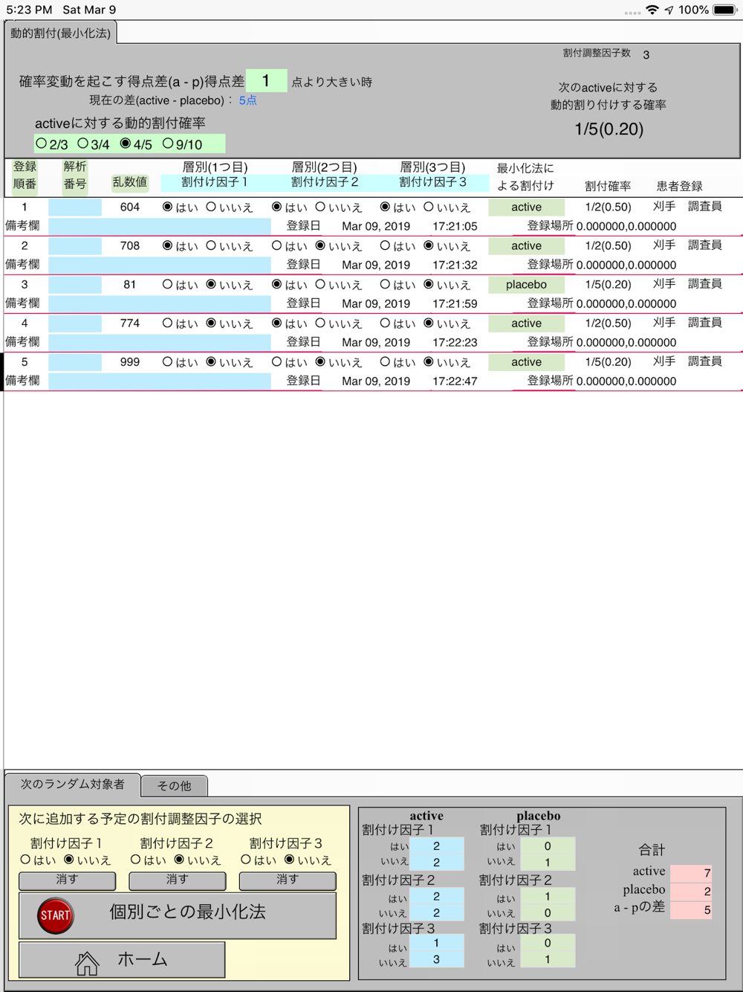The height and width of the screenshot is (992, 743).
Task: Tap the battery icon in status bar
Action: [x=725, y=10]
